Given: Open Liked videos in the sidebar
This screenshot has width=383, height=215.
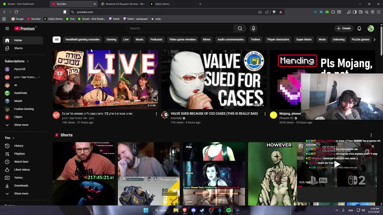Looking at the screenshot, I should [x=23, y=170].
